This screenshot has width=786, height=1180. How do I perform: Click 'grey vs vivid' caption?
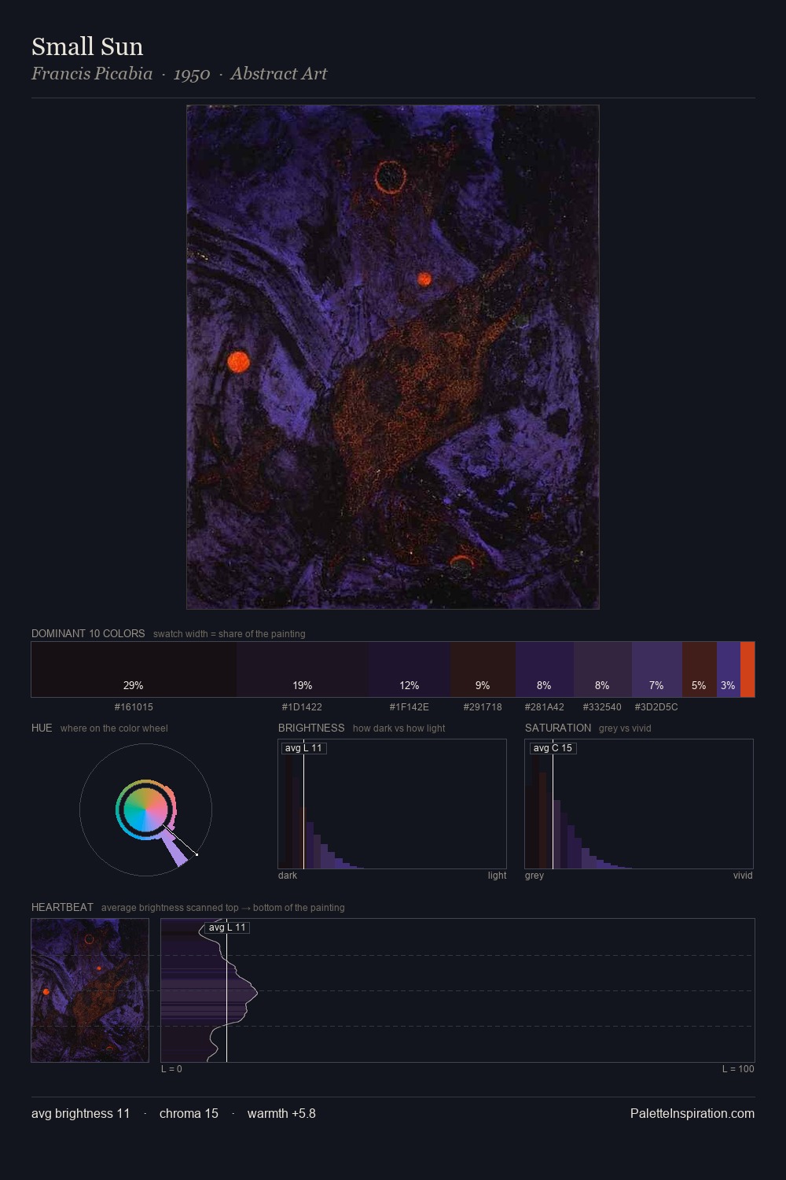625,728
